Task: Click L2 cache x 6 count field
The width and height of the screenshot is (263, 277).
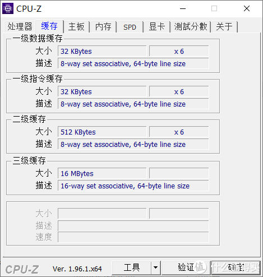Action: [179, 132]
